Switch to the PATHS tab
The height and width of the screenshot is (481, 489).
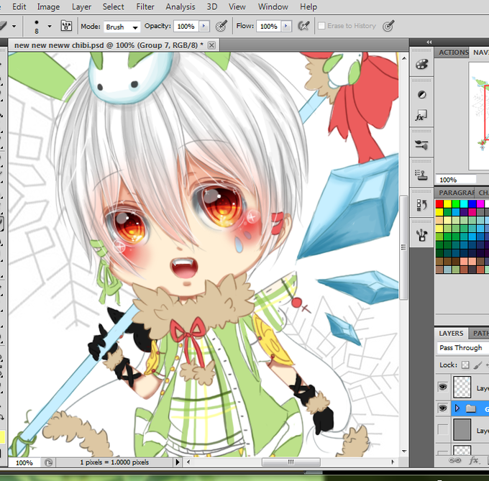481,333
